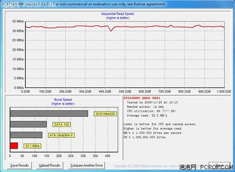Screen dimensions: 235x172
Task: Click the Burst Speed chart title
Action: point(63,100)
